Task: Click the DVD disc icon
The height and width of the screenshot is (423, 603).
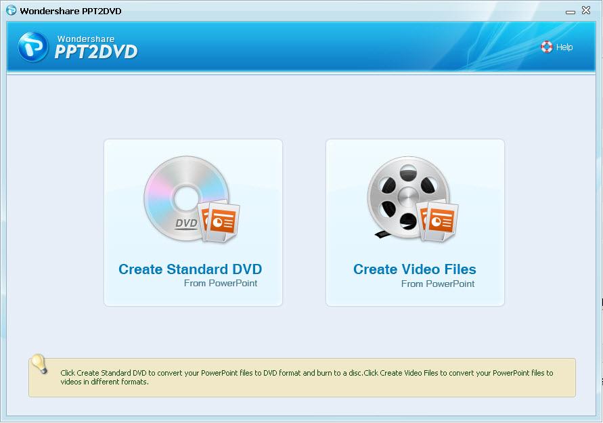Action: pos(192,199)
